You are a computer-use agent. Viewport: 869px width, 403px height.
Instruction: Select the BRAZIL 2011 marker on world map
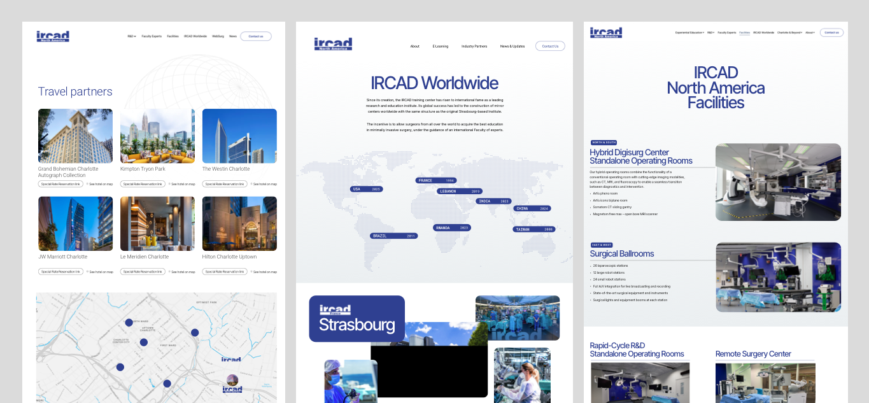[393, 236]
